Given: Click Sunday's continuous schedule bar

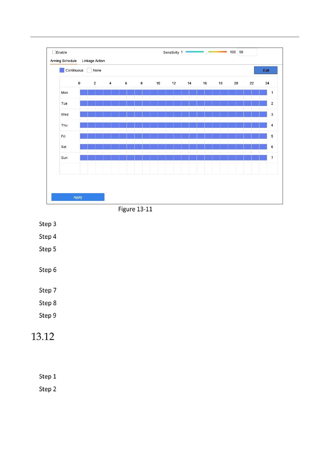Looking at the screenshot, I should 173,158.
